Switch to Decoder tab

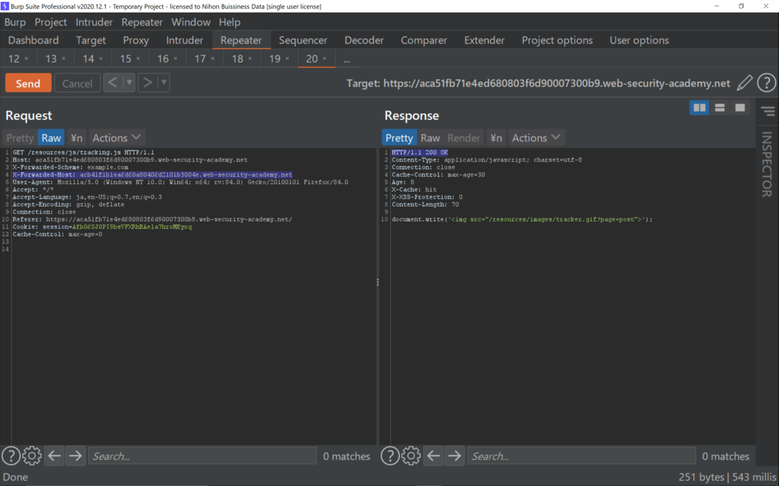click(x=364, y=40)
